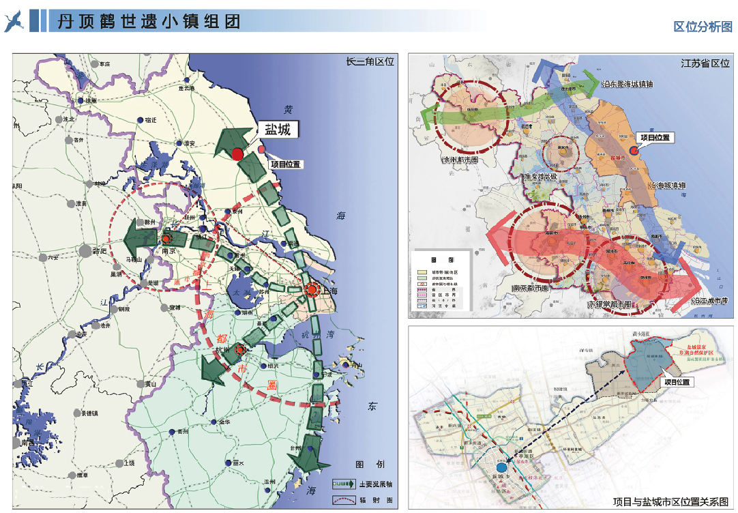Click the radiation circle legend symbol

(x=344, y=499)
